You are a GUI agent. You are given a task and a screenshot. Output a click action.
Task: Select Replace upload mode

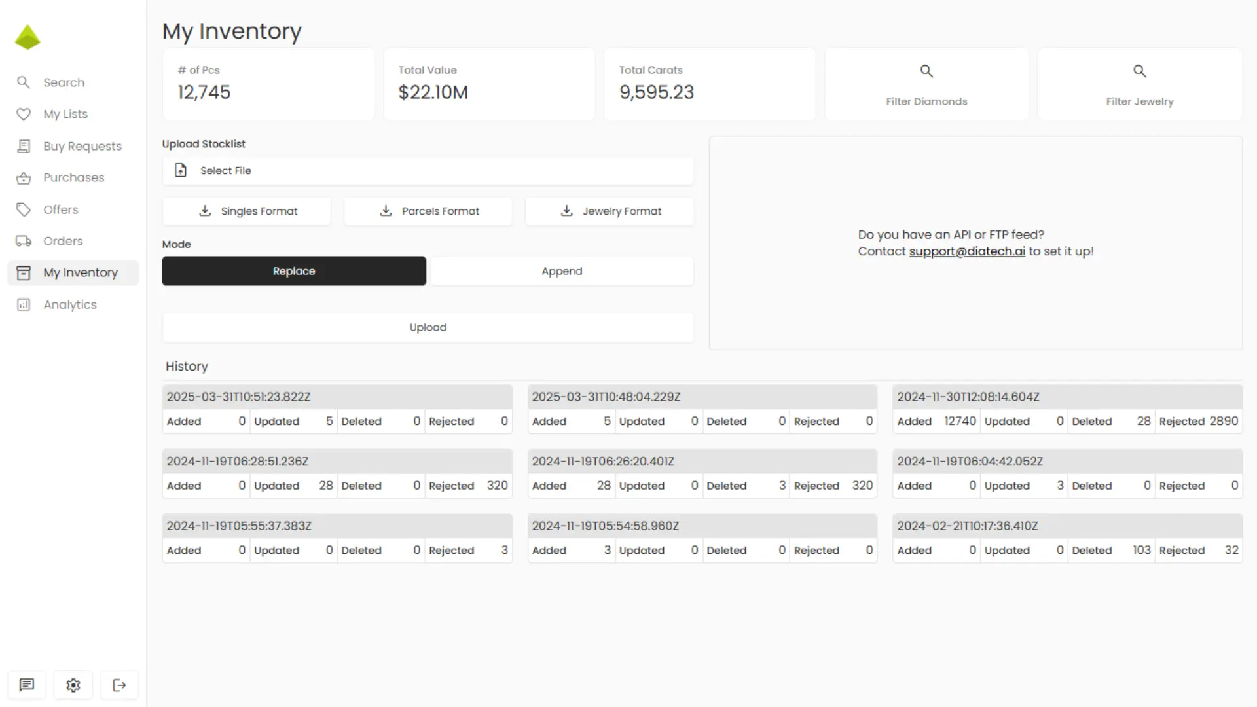point(294,271)
